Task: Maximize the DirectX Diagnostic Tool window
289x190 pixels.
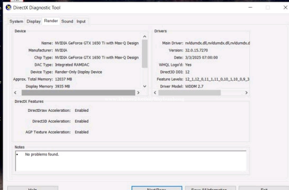Action: coord(268,7)
